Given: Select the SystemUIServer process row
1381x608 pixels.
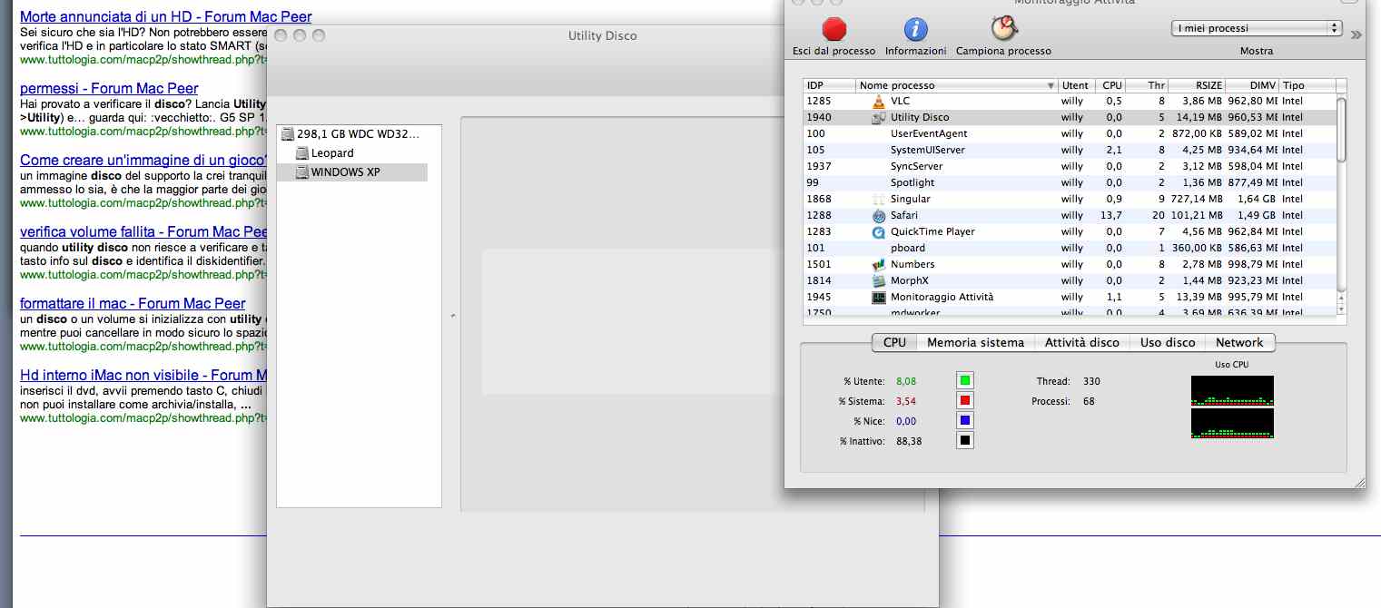Looking at the screenshot, I should click(x=1070, y=150).
